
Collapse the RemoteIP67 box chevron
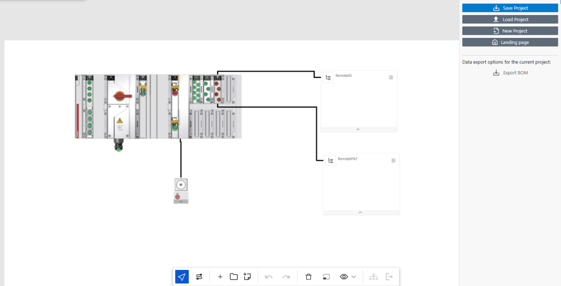(x=360, y=212)
